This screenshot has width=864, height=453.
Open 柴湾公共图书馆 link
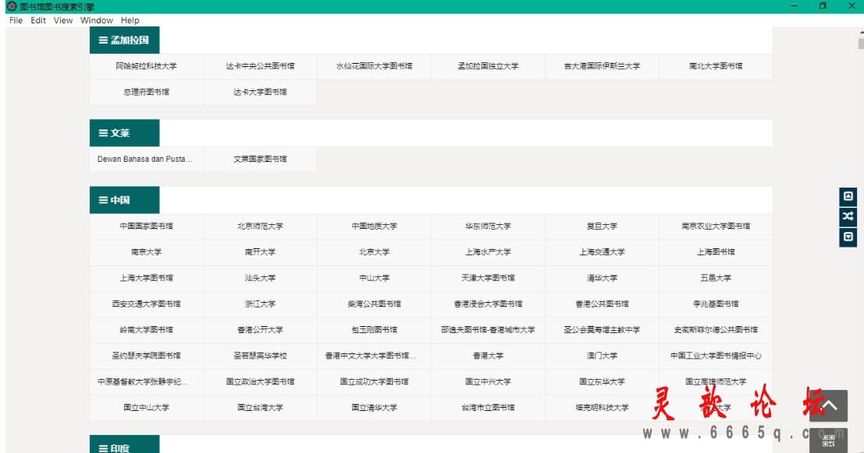(x=374, y=304)
